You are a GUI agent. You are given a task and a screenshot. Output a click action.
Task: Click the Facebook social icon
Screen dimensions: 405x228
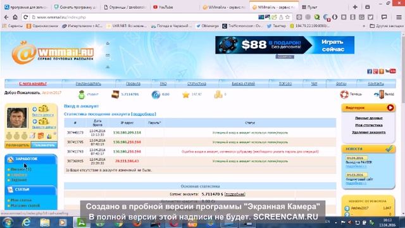pyautogui.click(x=370, y=72)
